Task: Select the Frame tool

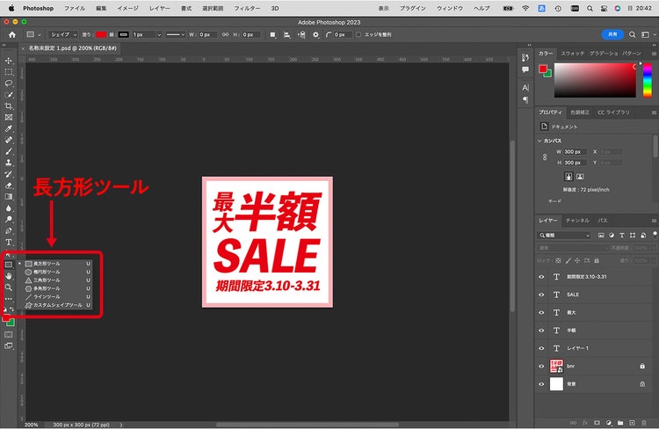Action: point(9,117)
